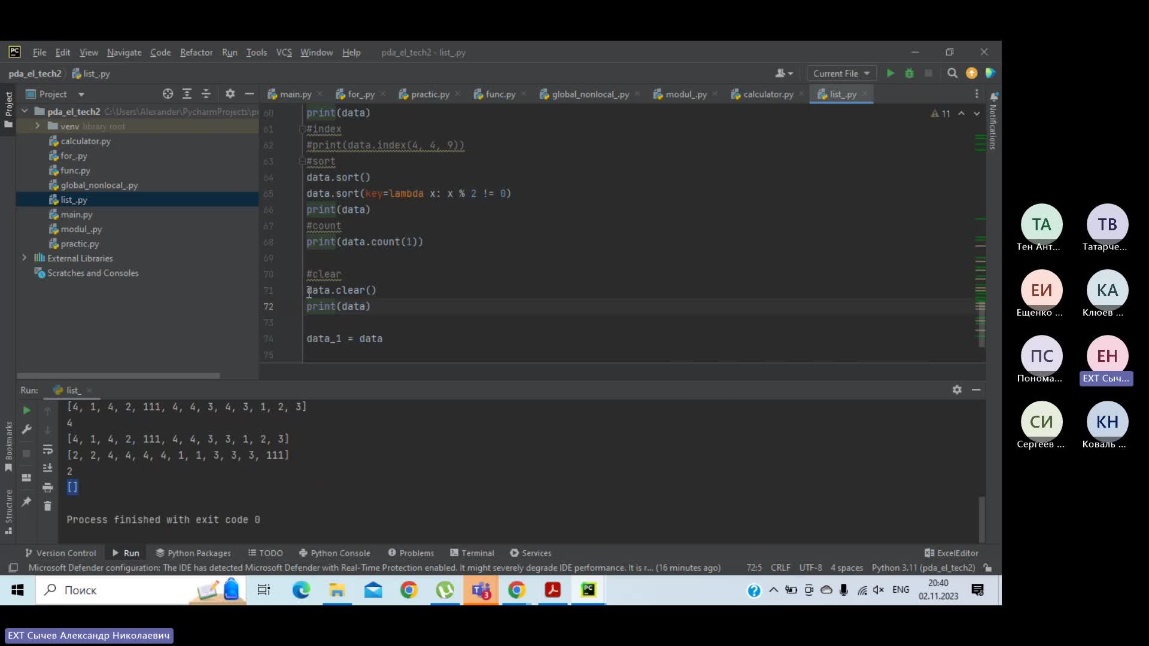Toggle scroll to end in Run console

pyautogui.click(x=47, y=468)
